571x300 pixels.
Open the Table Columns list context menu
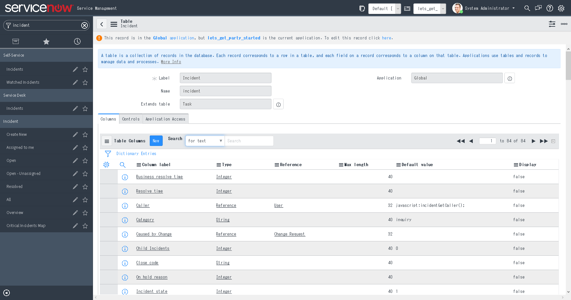click(x=107, y=141)
